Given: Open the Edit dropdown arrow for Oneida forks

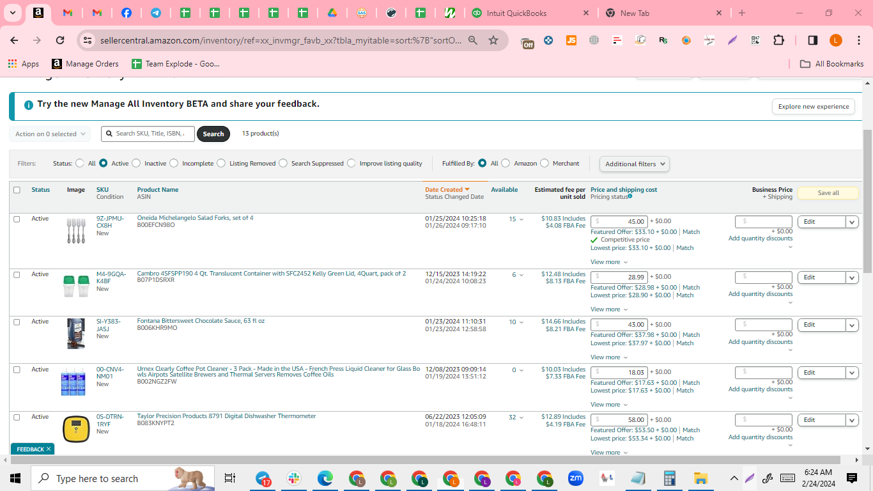Looking at the screenshot, I should click(x=852, y=222).
